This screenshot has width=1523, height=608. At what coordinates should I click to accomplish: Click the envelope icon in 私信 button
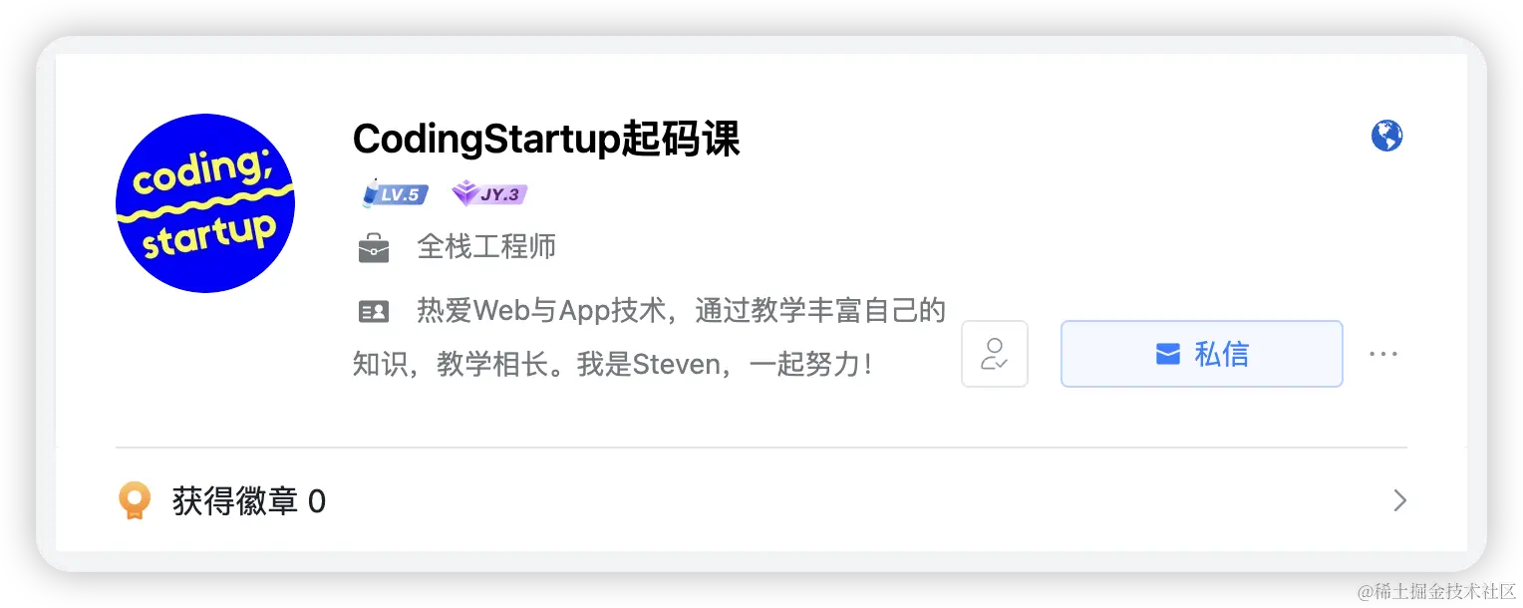tap(1168, 354)
